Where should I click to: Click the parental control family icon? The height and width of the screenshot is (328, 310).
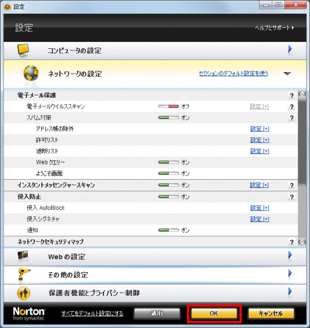(24, 293)
